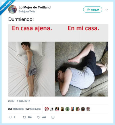
Task: Click the first liker avatar in row
Action: [47, 109]
